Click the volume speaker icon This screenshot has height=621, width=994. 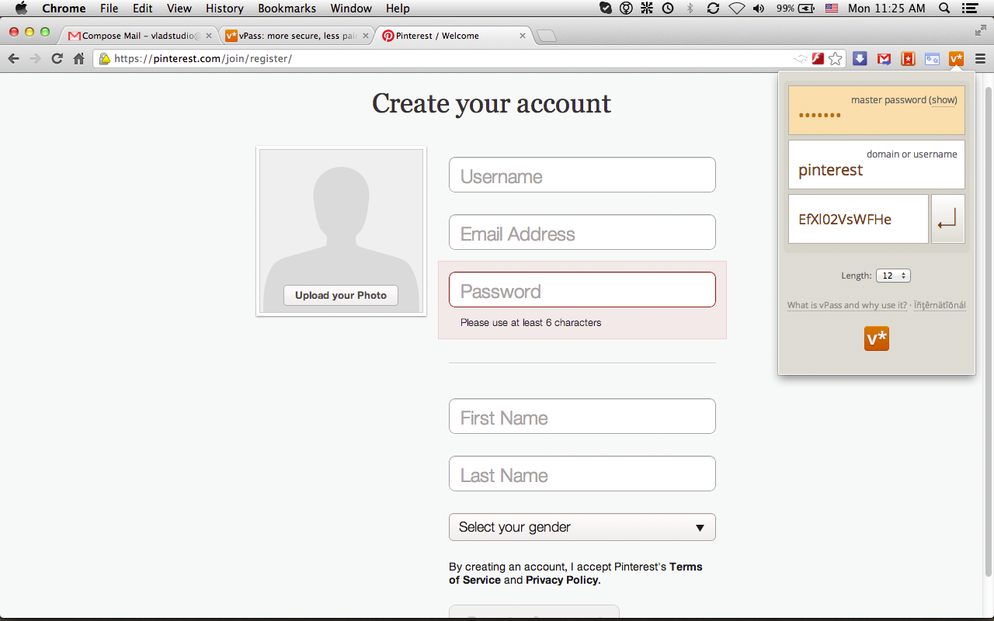point(759,9)
